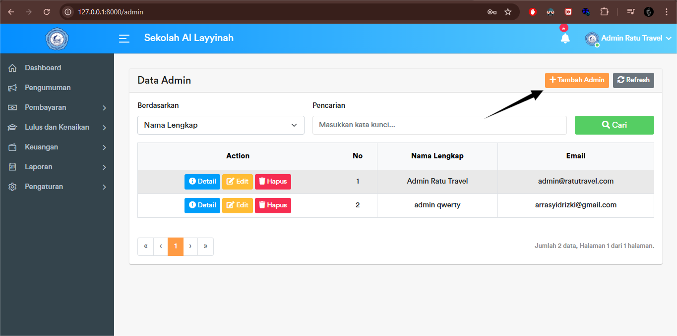This screenshot has height=336, width=677.
Task: Click the browser page reload icon
Action: [47, 11]
